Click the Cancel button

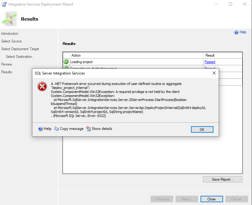[x=237, y=199]
